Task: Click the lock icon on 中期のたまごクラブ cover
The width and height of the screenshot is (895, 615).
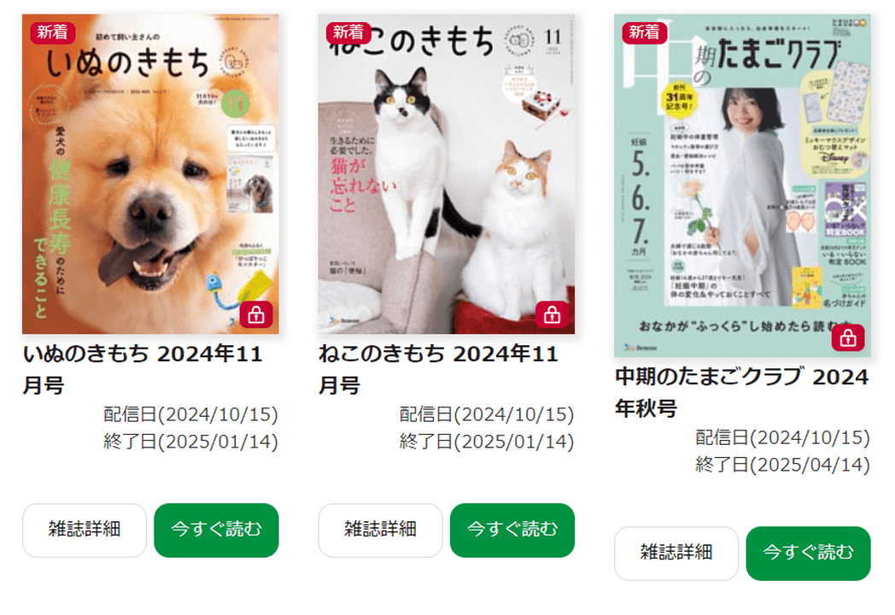Action: pyautogui.click(x=848, y=338)
